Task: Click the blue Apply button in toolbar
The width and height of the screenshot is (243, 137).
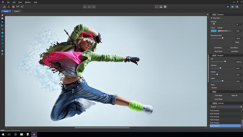Action: pyautogui.click(x=6, y=11)
